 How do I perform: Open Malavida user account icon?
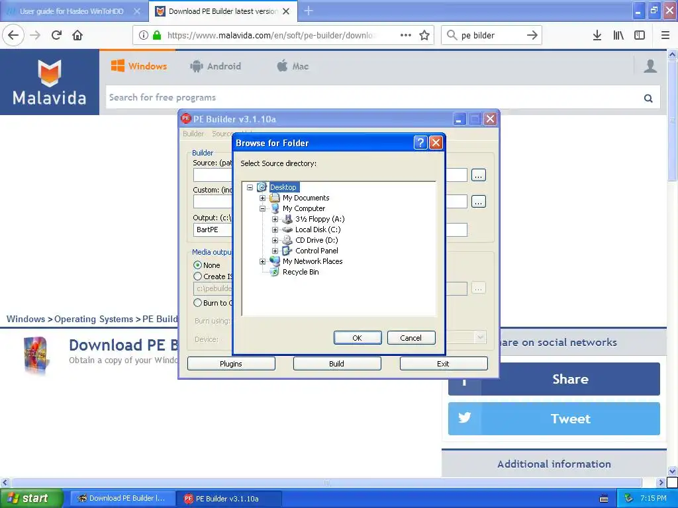point(650,66)
